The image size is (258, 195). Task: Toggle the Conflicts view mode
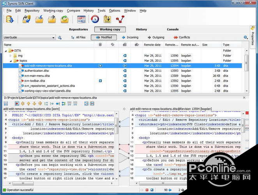coord(182,37)
